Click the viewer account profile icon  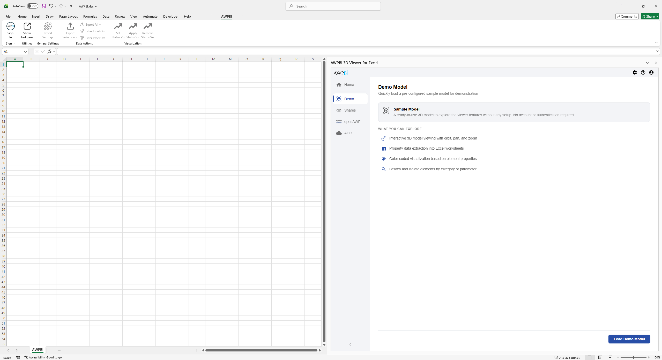coord(651,72)
